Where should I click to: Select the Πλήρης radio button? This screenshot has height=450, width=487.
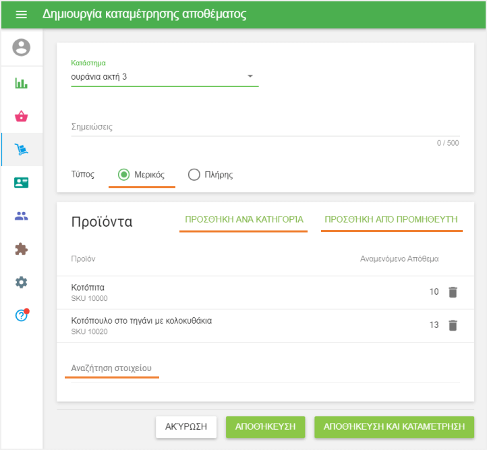[x=194, y=175]
